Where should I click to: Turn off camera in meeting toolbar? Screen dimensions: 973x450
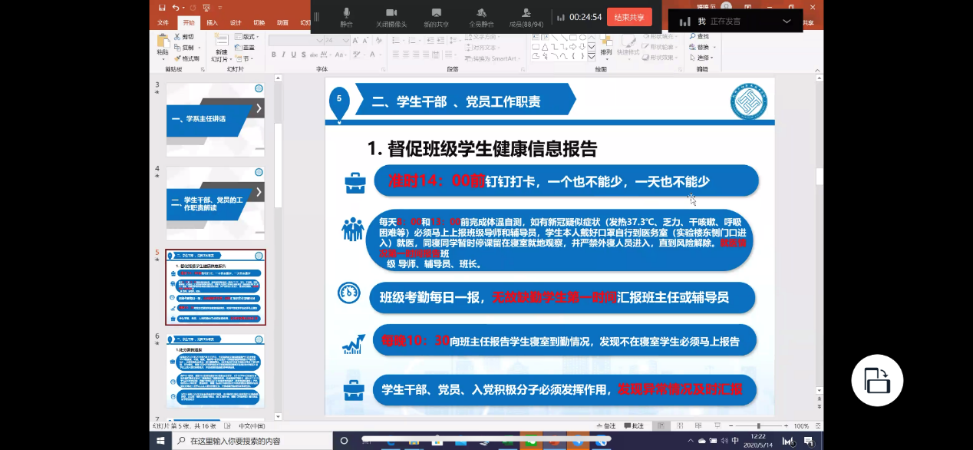click(x=391, y=16)
